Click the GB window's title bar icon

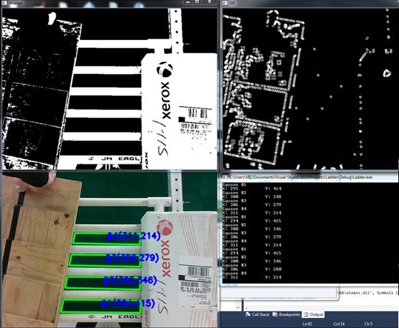point(225,3)
